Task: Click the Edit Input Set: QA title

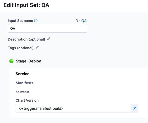Action: [x=26, y=5]
